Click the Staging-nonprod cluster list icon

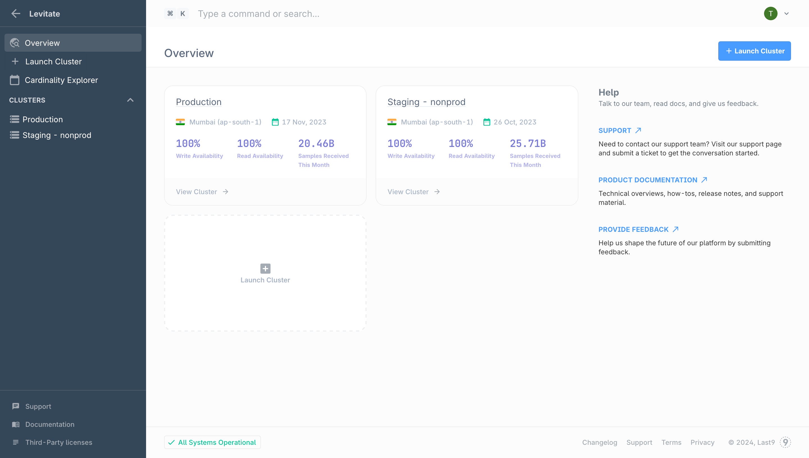tap(14, 135)
